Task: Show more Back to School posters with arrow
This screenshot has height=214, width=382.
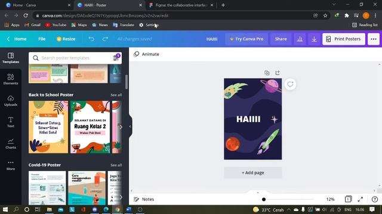Action: 121,127
